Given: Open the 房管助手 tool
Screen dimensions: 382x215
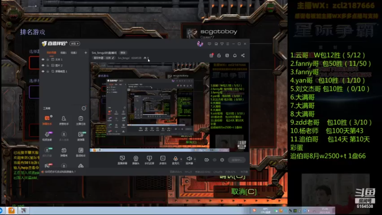Looking at the screenshot, I should [x=64, y=120].
